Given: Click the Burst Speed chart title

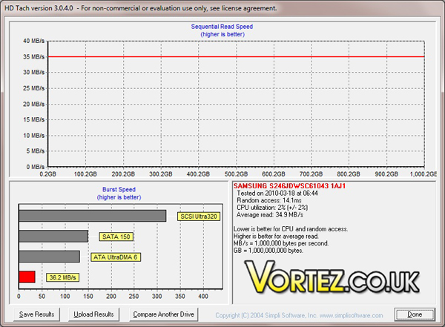Looking at the screenshot, I should click(x=119, y=189).
